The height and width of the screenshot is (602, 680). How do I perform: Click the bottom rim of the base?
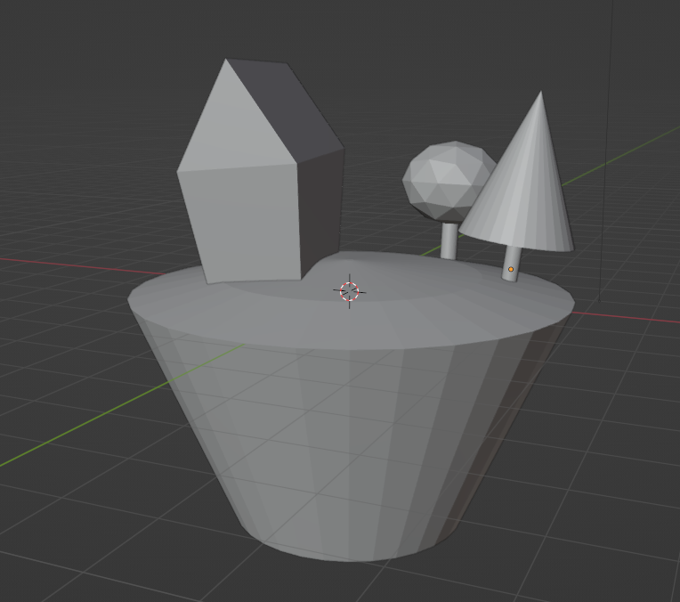click(x=356, y=557)
